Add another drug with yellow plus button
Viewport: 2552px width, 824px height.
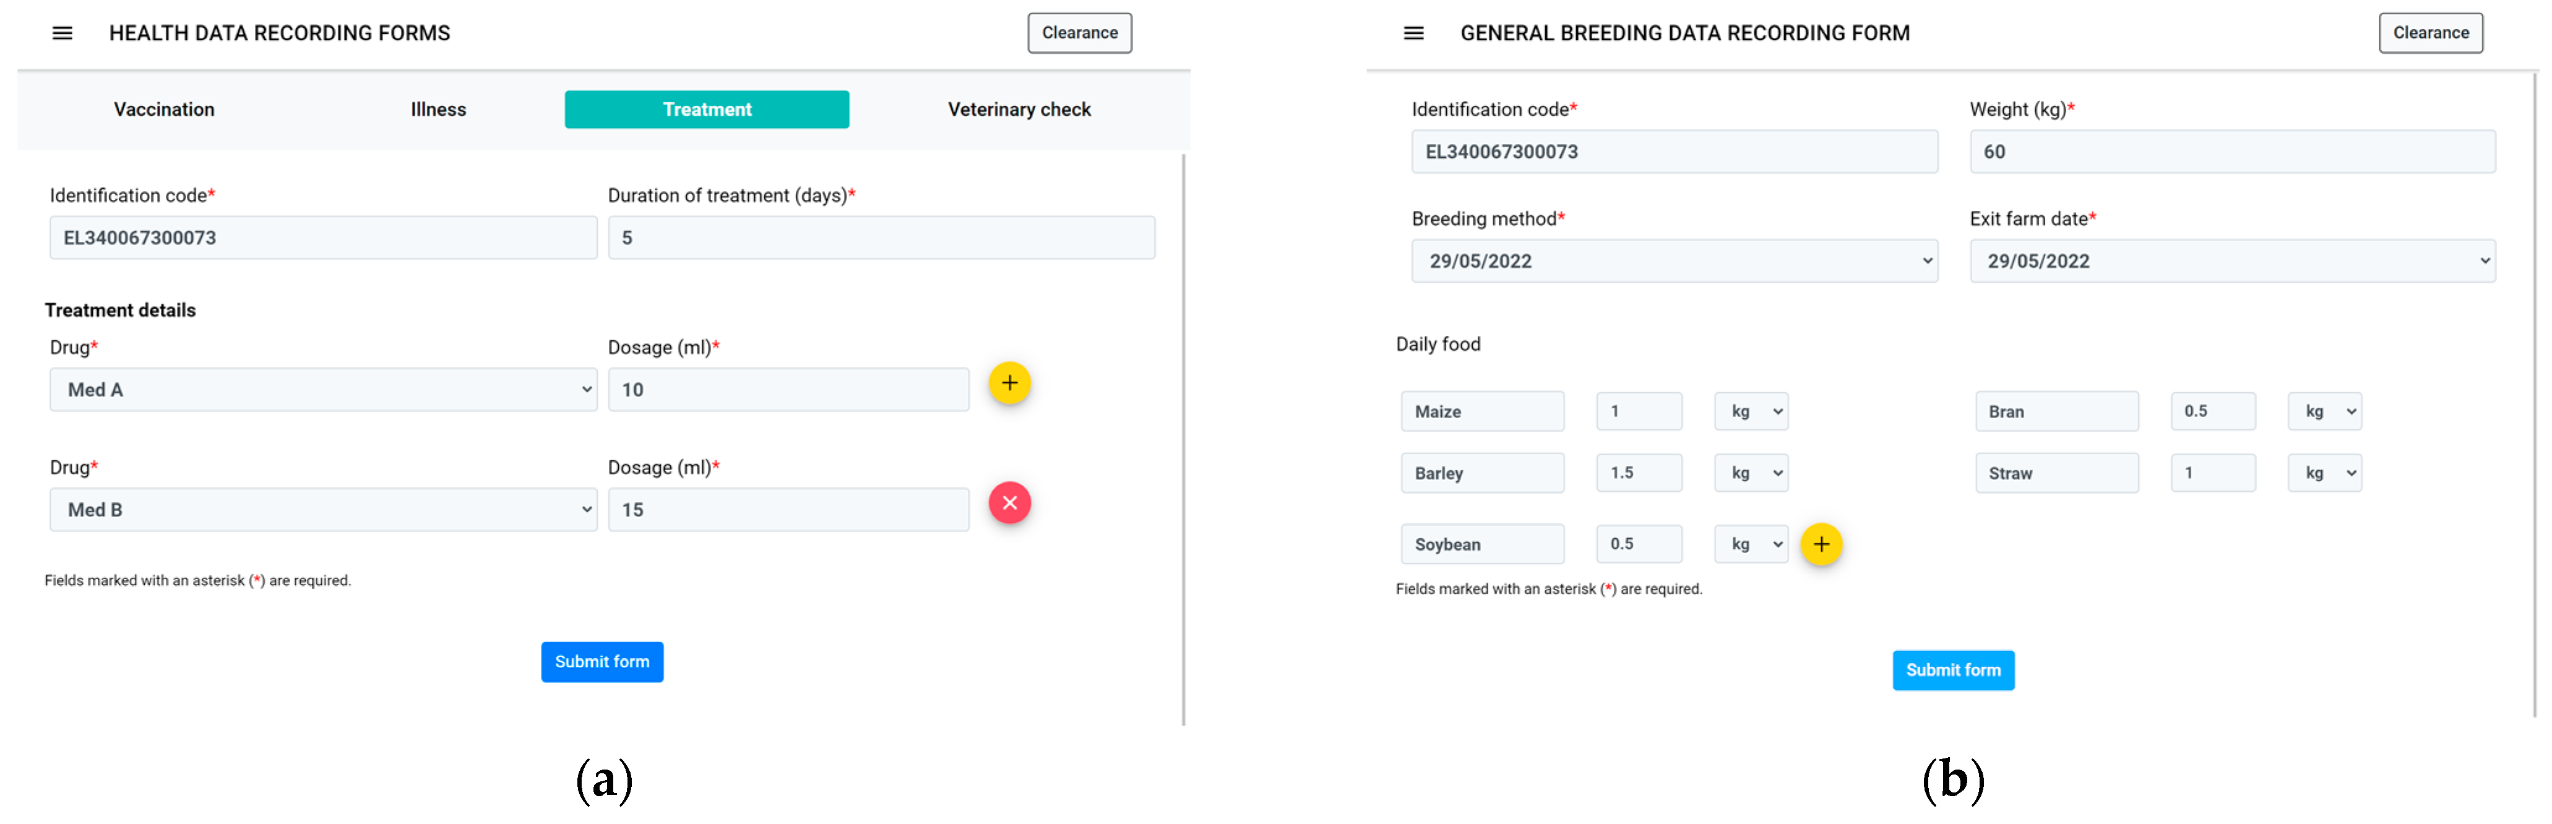(1009, 384)
